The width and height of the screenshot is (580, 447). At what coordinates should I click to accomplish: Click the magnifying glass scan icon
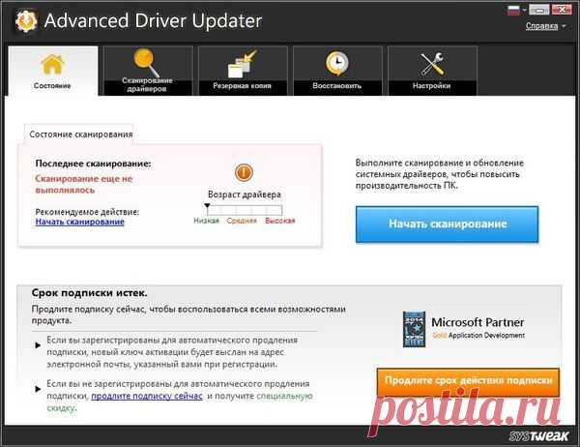coord(147,63)
